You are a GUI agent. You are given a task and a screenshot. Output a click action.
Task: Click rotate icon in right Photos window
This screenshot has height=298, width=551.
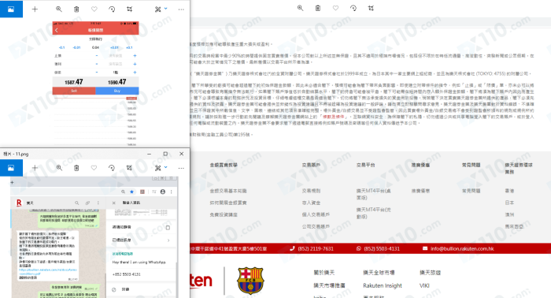353,8
